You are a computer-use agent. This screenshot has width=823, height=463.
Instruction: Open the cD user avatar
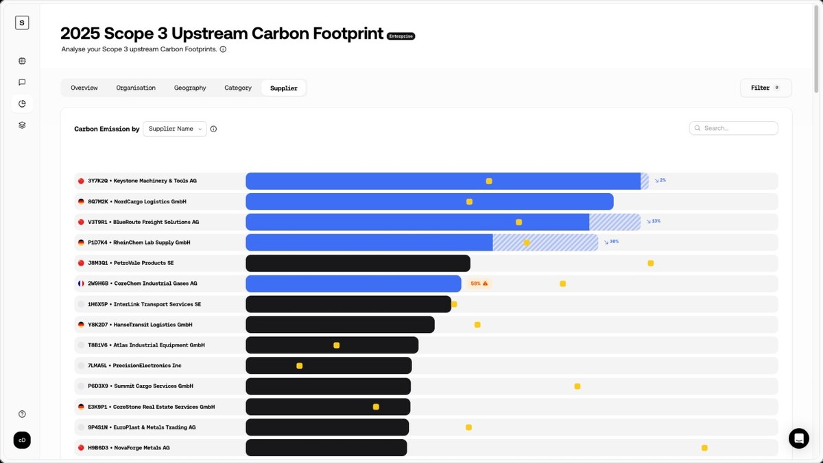22,440
